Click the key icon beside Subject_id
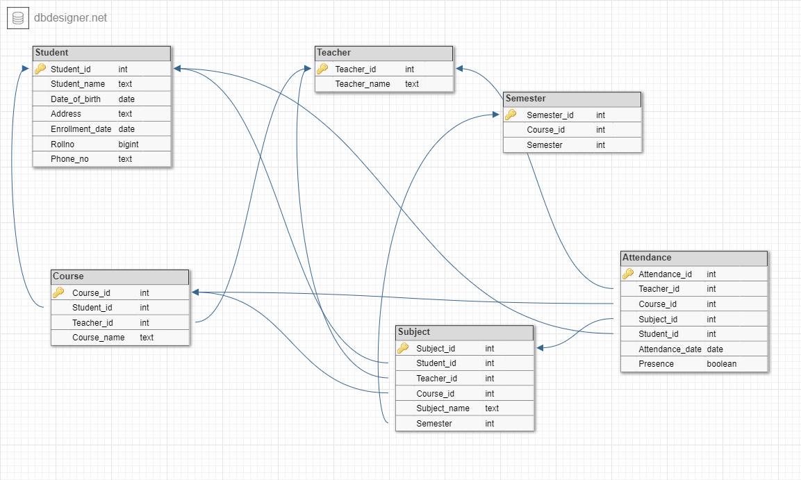The width and height of the screenshot is (801, 480). pos(404,348)
